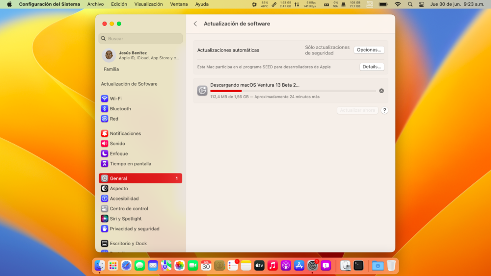This screenshot has height=276, width=491.
Task: Open Familia settings
Action: tap(111, 69)
